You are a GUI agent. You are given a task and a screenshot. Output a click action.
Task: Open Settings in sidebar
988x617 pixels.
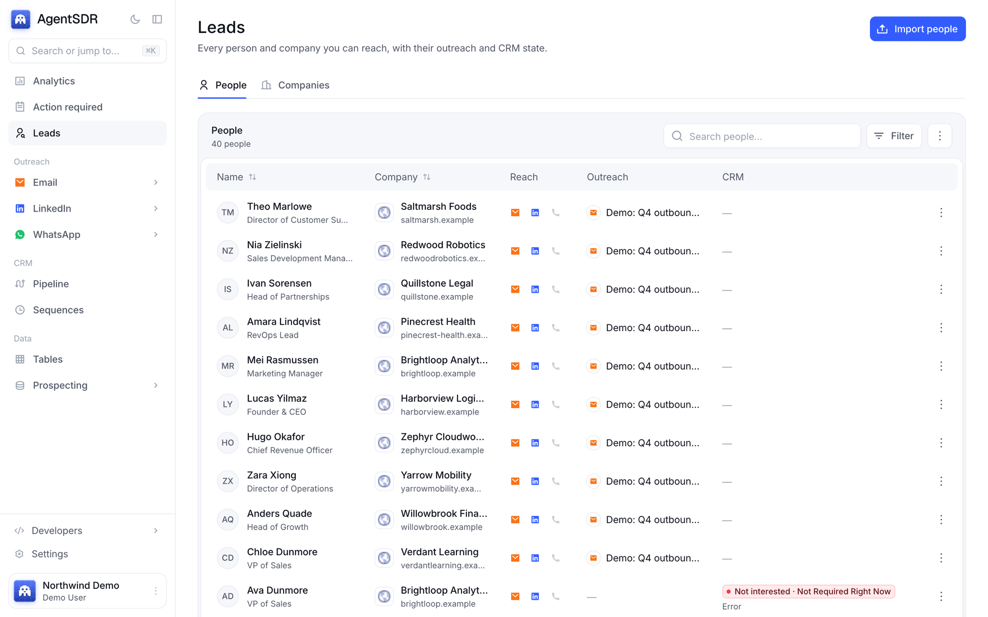click(87, 554)
